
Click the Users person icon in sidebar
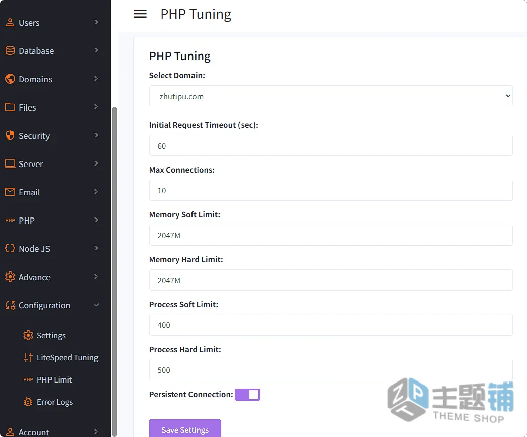(10, 23)
